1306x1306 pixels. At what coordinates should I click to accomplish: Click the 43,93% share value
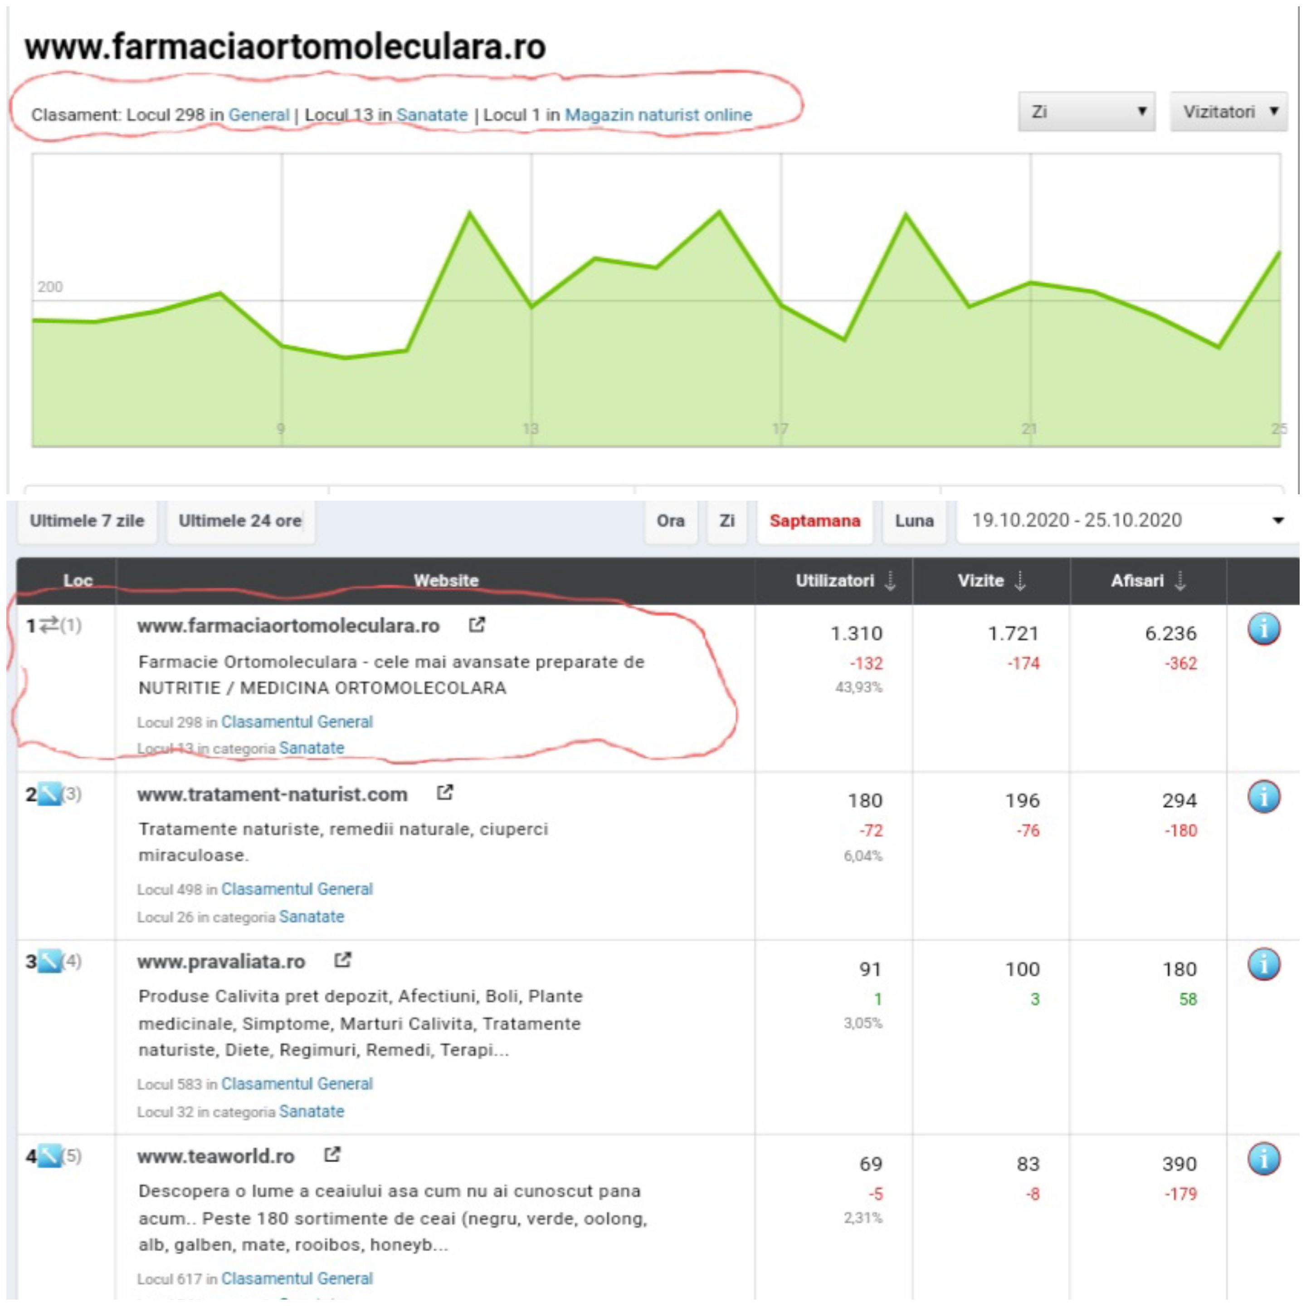click(859, 687)
